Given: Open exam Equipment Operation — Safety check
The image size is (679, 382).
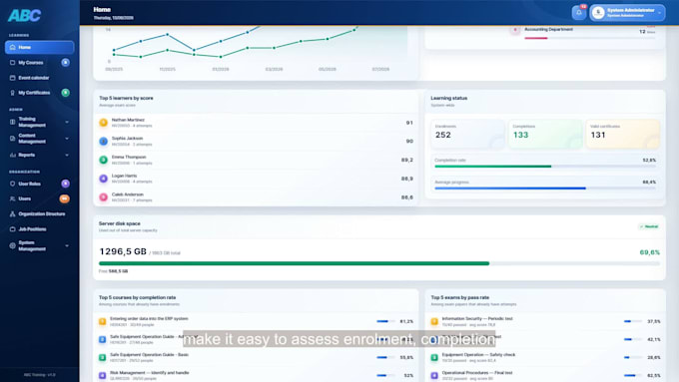Looking at the screenshot, I should click(545, 357).
